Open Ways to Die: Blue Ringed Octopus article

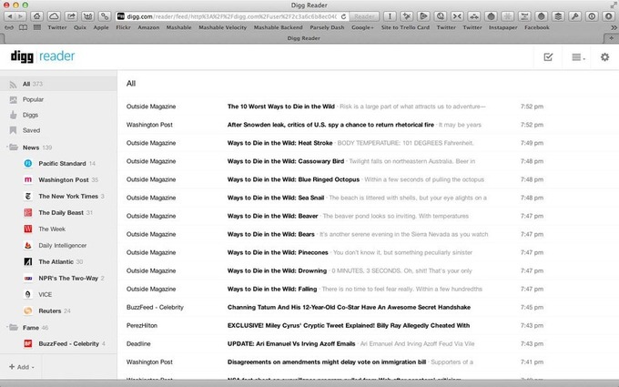coord(293,179)
